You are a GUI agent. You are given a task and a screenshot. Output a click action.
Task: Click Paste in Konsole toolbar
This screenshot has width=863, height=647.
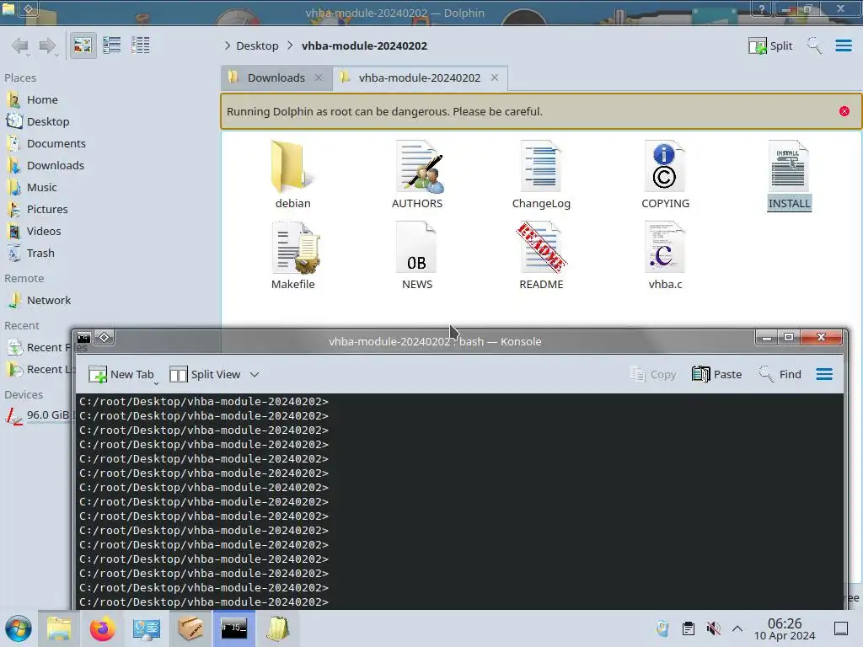tap(716, 374)
